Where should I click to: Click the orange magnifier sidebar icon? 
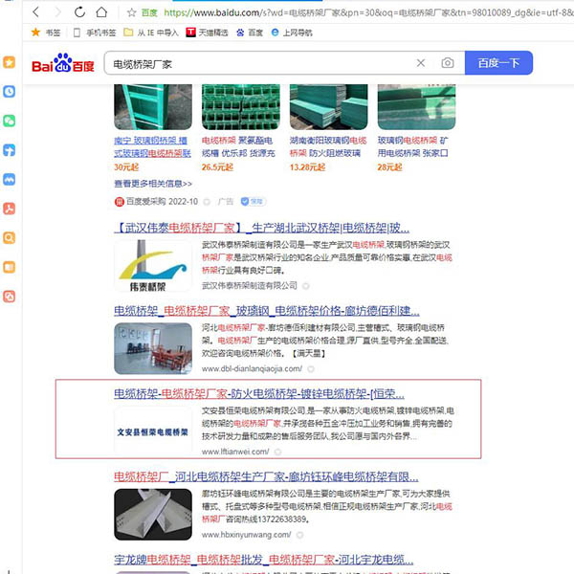click(x=10, y=238)
